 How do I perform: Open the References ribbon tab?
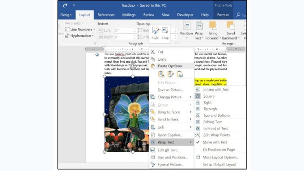click(x=106, y=15)
